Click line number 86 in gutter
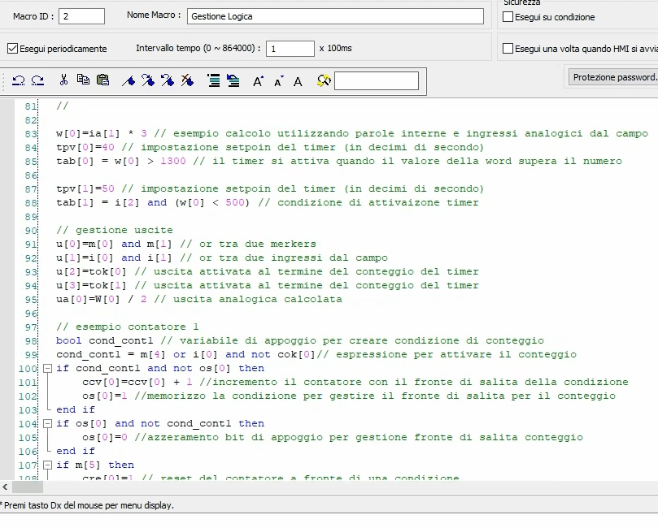The height and width of the screenshot is (528, 658). [31, 175]
